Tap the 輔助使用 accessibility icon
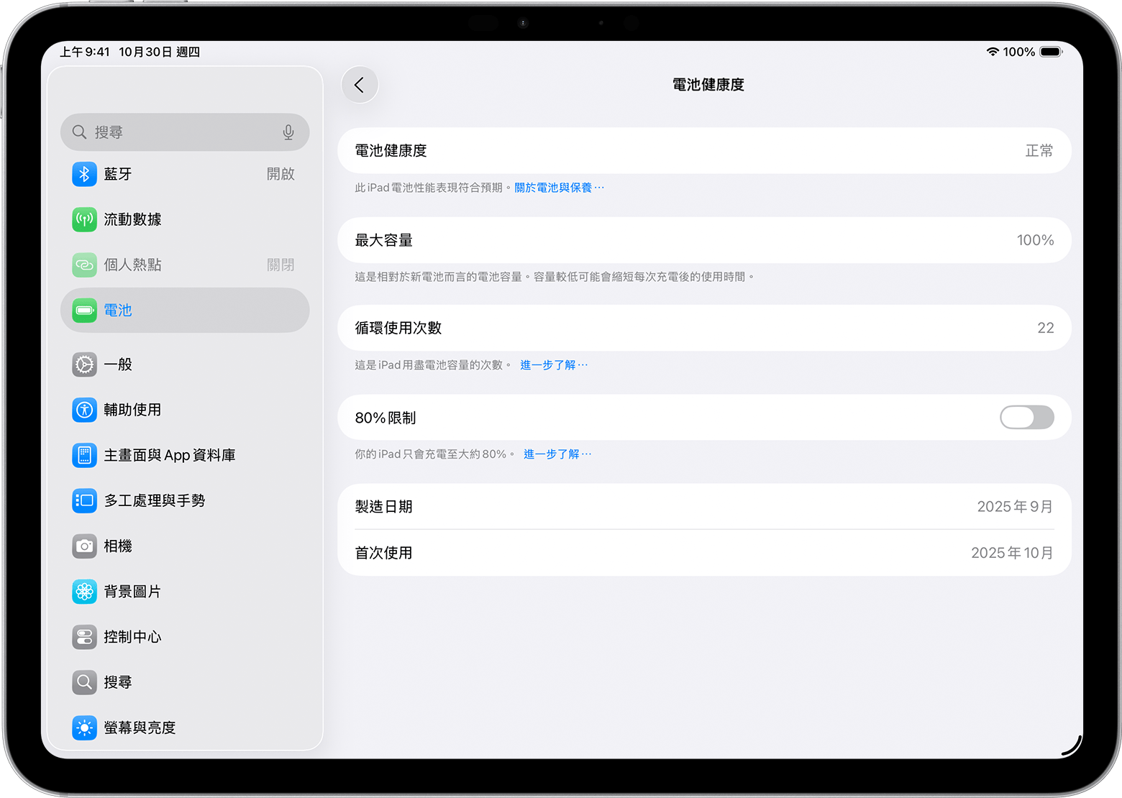This screenshot has width=1122, height=798. click(84, 410)
